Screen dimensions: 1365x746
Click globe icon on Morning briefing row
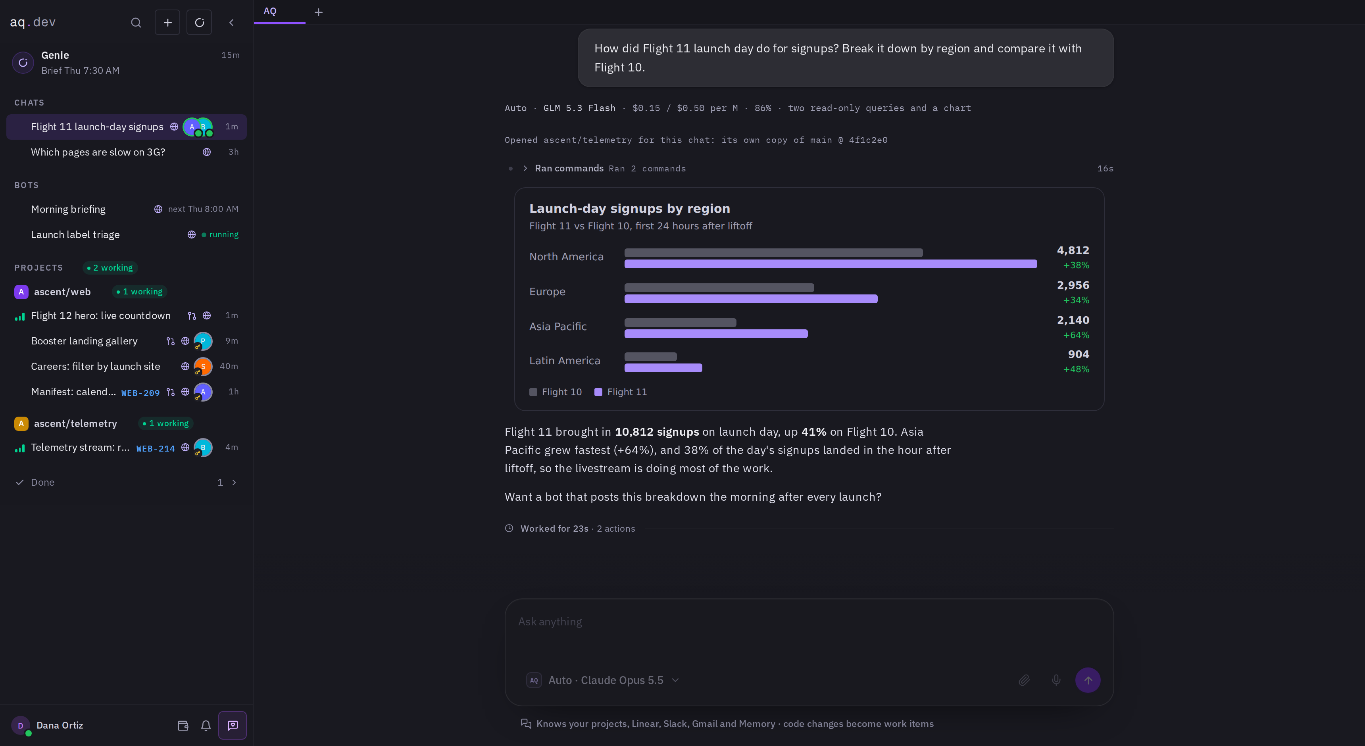pos(158,209)
